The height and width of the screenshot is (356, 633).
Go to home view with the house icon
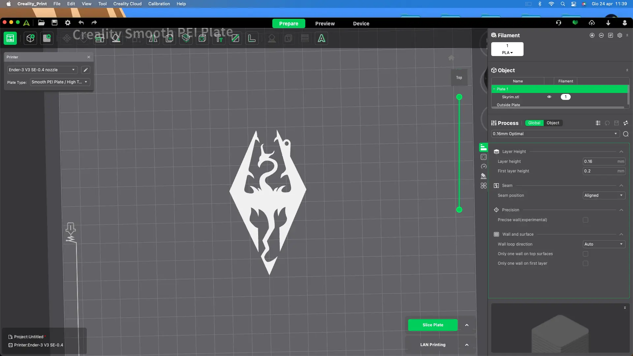click(451, 58)
